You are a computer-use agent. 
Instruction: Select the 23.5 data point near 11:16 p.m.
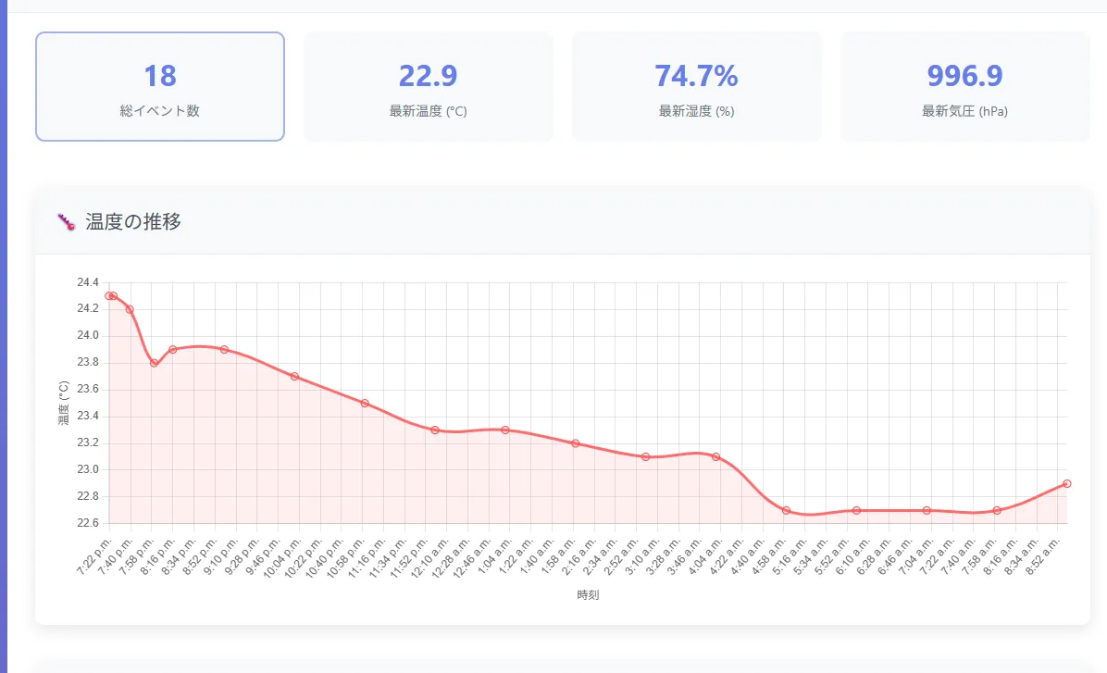(365, 403)
